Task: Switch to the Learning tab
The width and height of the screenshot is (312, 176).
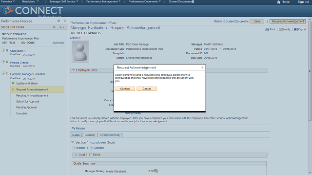Action: 90,135
